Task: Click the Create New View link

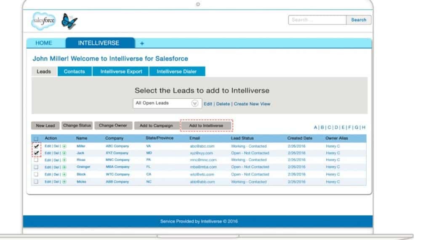Action: coord(252,104)
